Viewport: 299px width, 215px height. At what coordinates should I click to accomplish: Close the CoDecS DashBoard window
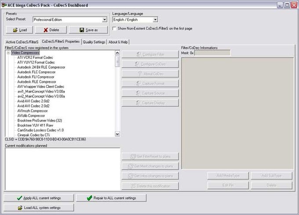[x=294, y=5]
